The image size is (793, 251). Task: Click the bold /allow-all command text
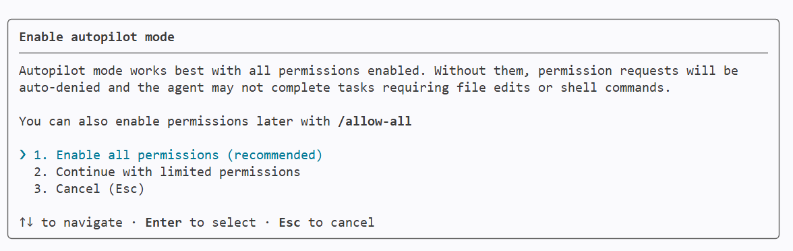click(x=375, y=123)
